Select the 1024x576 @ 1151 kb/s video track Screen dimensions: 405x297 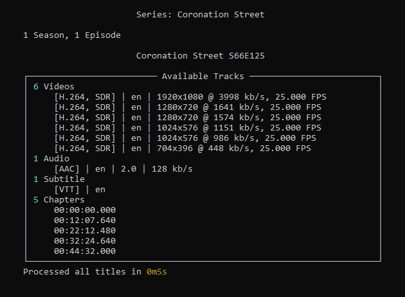pyautogui.click(x=187, y=128)
